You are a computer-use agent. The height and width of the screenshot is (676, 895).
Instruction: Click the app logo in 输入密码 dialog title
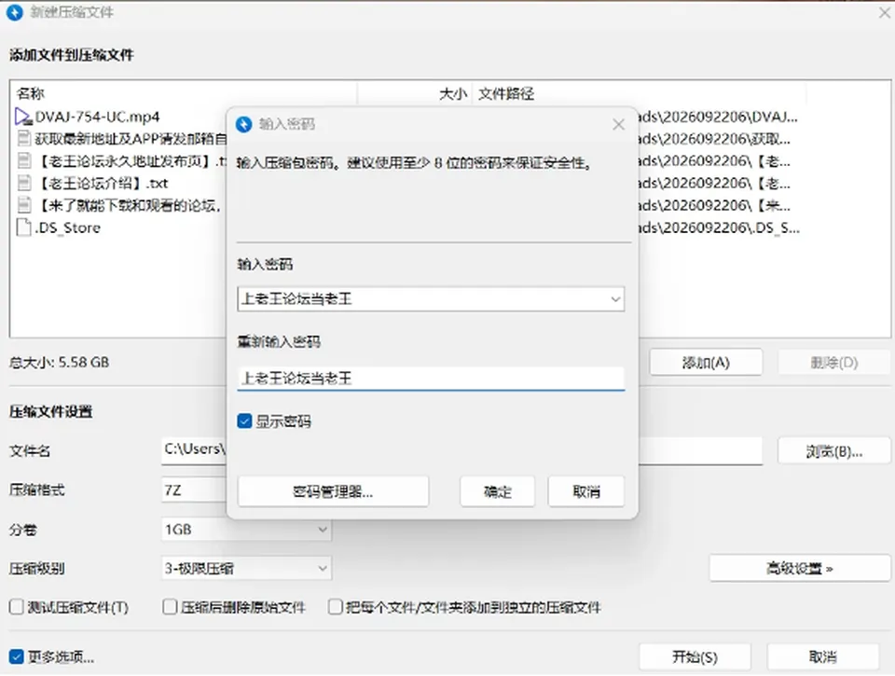tap(244, 124)
